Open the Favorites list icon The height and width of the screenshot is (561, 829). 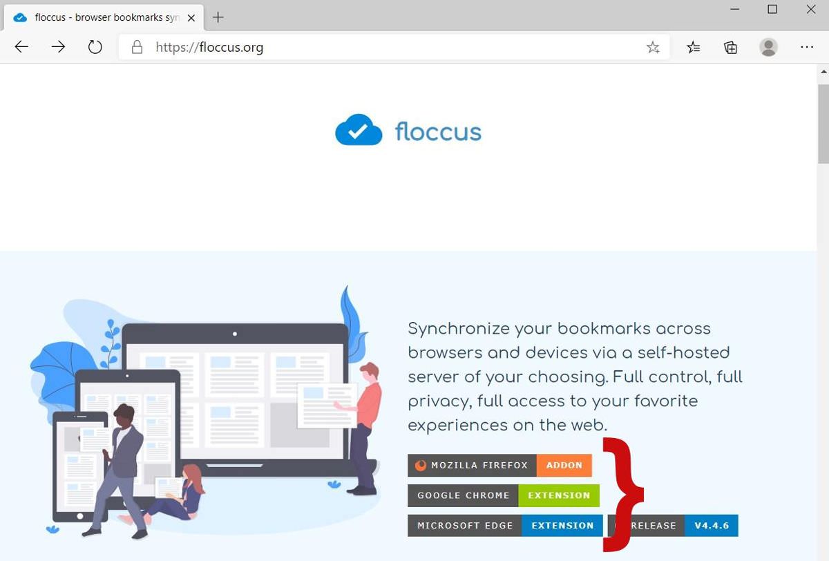pos(694,47)
